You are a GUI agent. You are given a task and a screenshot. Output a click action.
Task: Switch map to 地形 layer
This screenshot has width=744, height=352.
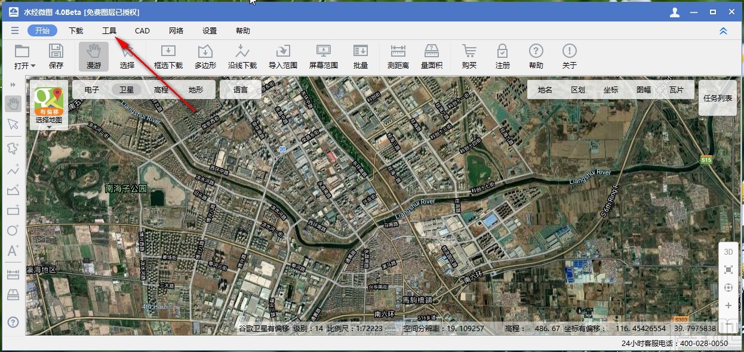(196, 90)
